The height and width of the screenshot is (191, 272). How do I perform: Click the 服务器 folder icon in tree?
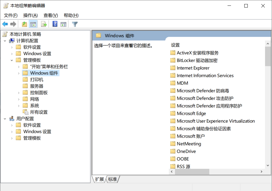click(25, 86)
